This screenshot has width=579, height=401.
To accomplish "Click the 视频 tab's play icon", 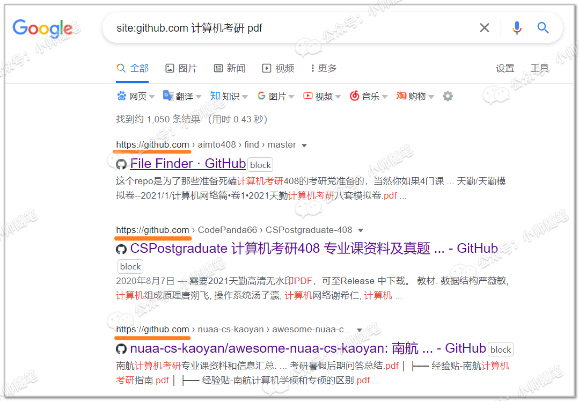I will pos(267,68).
